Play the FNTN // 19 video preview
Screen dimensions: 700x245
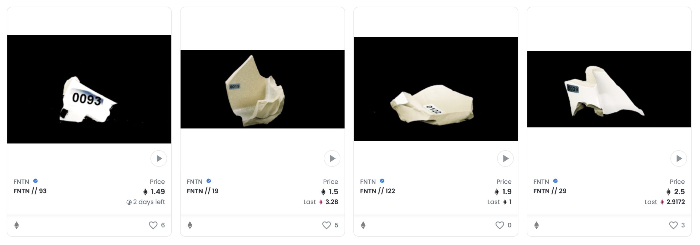pos(332,159)
